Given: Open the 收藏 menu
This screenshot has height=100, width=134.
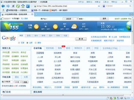Looking at the screenshot, I should click(x=98, y=2).
